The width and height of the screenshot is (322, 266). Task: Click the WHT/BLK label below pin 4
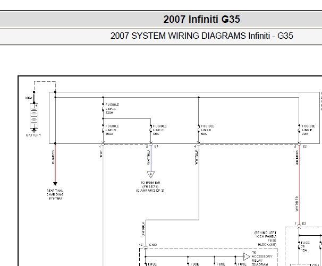[x=196, y=157]
